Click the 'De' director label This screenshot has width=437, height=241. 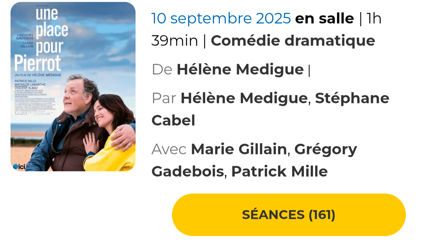pyautogui.click(x=162, y=70)
